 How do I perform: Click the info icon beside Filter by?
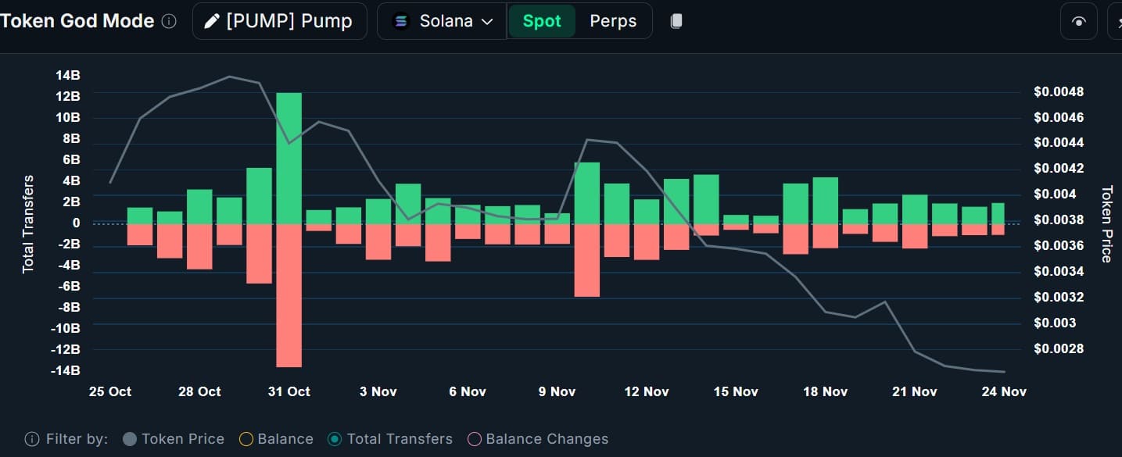32,439
